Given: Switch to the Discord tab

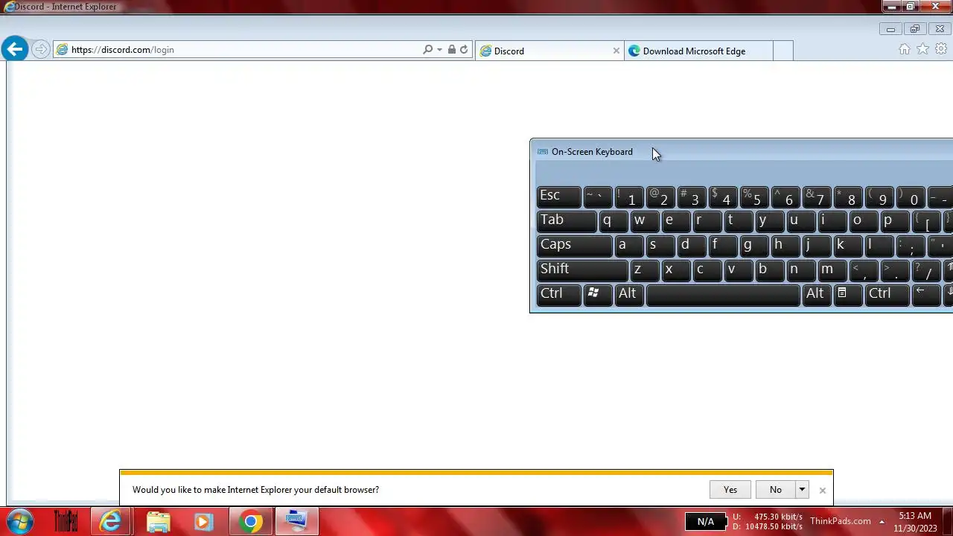Looking at the screenshot, I should click(x=549, y=51).
